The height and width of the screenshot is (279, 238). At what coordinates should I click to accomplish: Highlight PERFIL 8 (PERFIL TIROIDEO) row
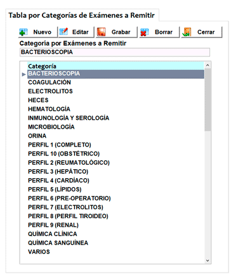click(116, 216)
